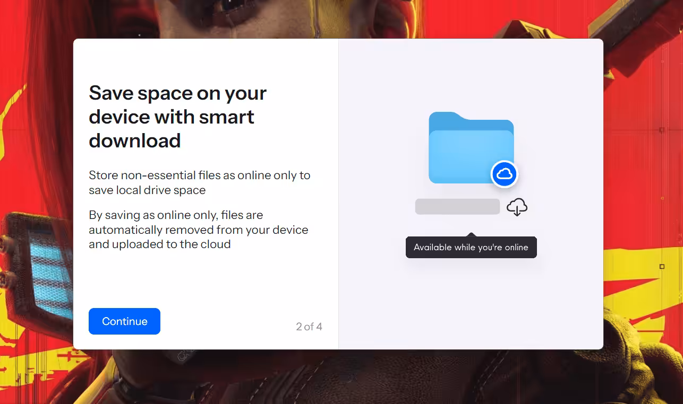Click the gray file name placeholder bar
The width and height of the screenshot is (683, 404).
coord(457,207)
